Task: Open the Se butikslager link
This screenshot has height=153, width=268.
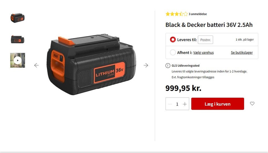Action: [242, 53]
